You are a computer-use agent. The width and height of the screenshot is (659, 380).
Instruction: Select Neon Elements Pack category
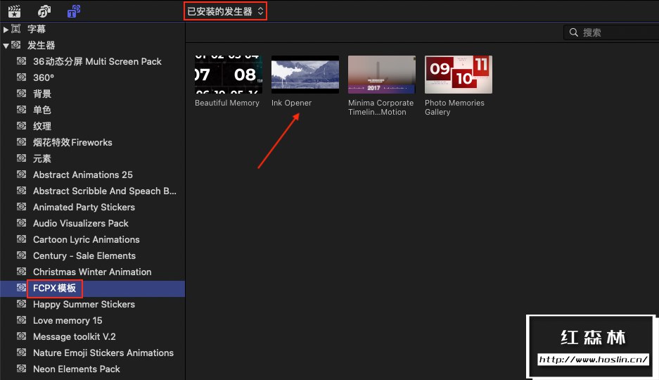tap(92, 369)
